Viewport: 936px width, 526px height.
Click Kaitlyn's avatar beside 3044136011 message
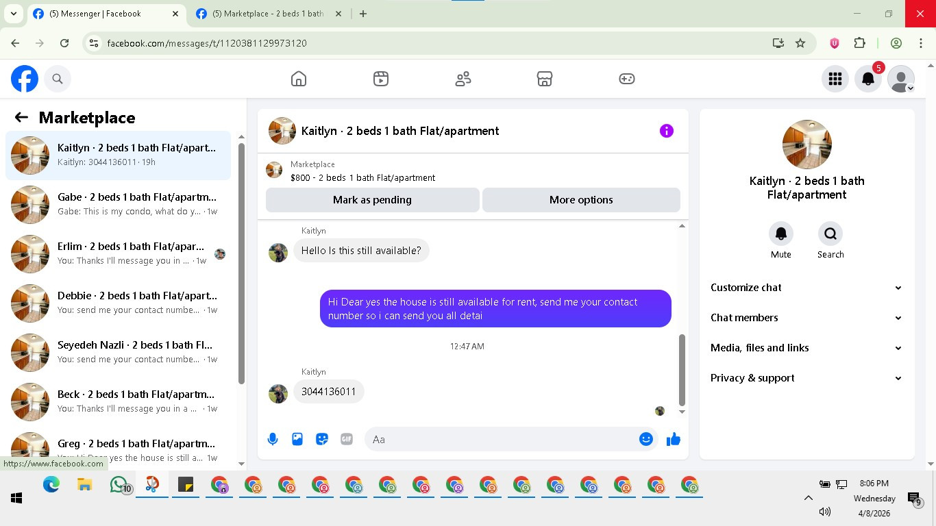coord(278,394)
